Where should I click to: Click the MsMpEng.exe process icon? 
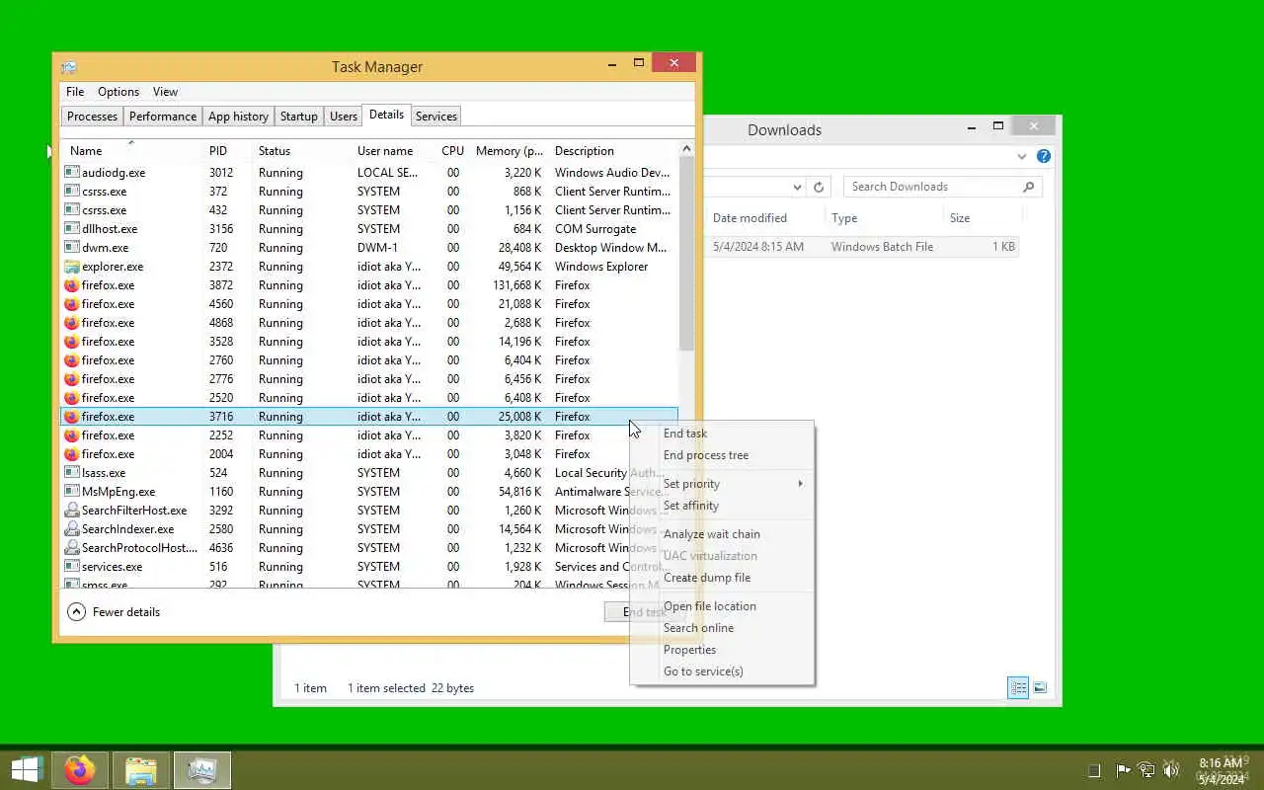point(71,492)
